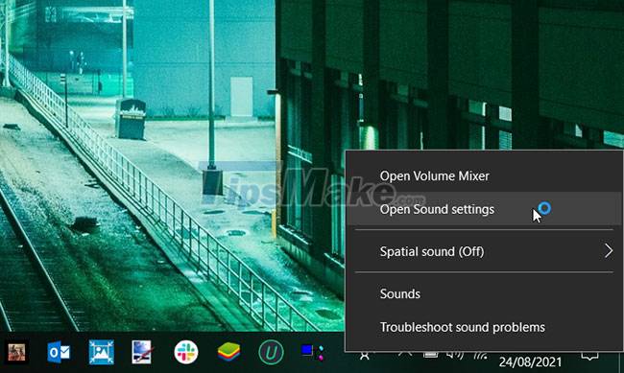Select Troubleshoot sound problems

[x=484, y=327]
